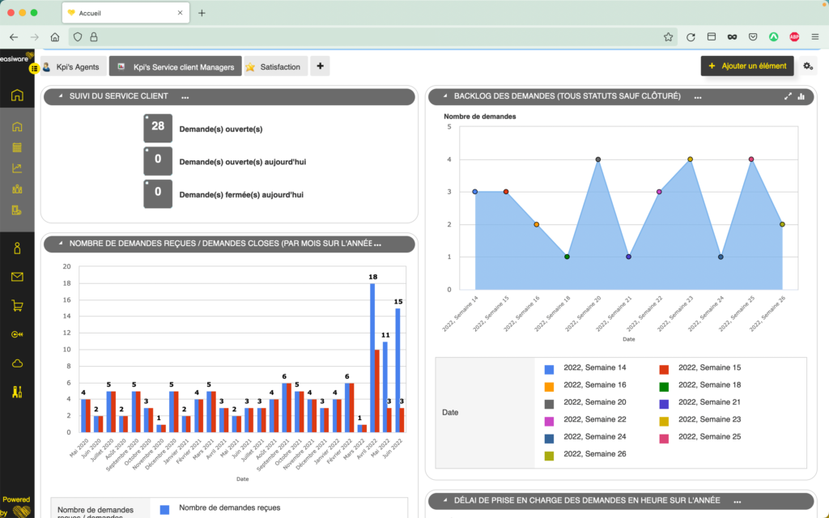The width and height of the screenshot is (829, 518).
Task: Open options menu of Suivi du service client
Action: click(185, 97)
